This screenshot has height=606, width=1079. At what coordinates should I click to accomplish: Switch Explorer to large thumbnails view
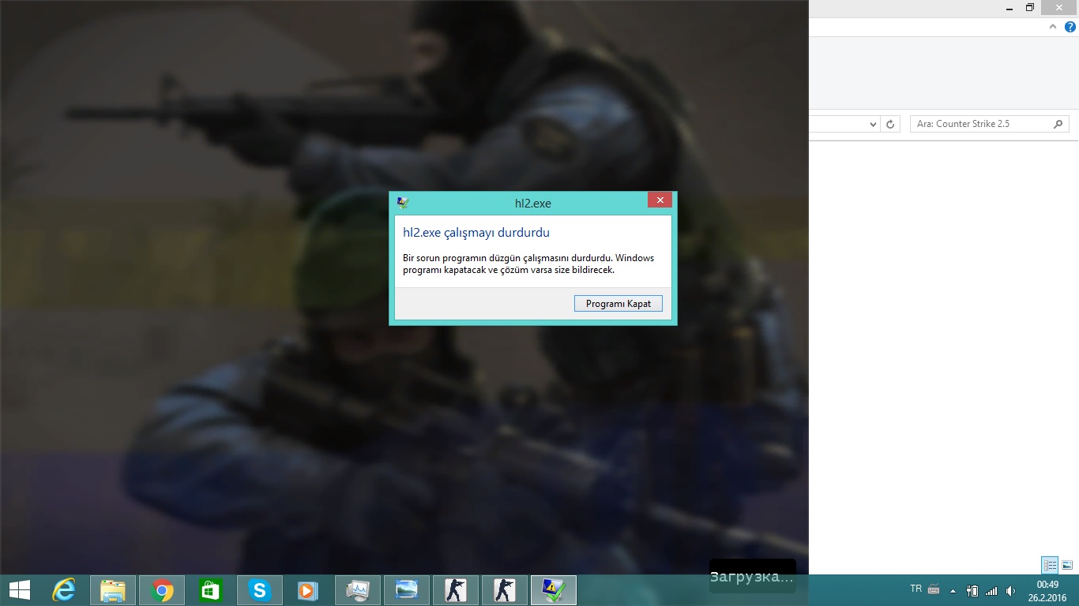[x=1067, y=565]
